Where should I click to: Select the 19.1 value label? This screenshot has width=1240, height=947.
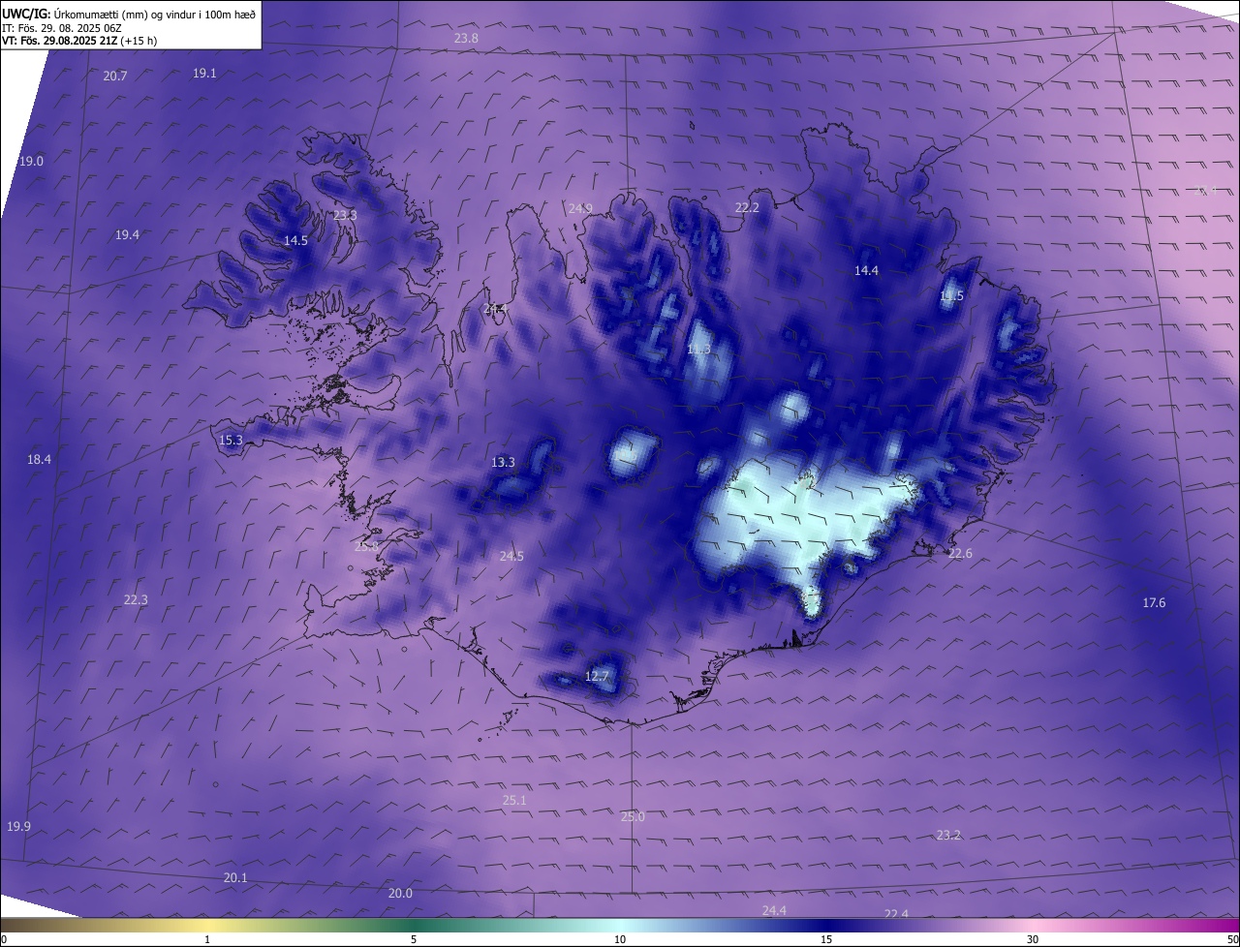coord(204,73)
